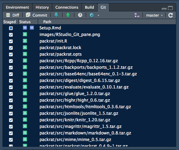Click Added status icon for digest tarball
Image resolution: width=179 pixels, height=150 pixels.
coord(25,80)
